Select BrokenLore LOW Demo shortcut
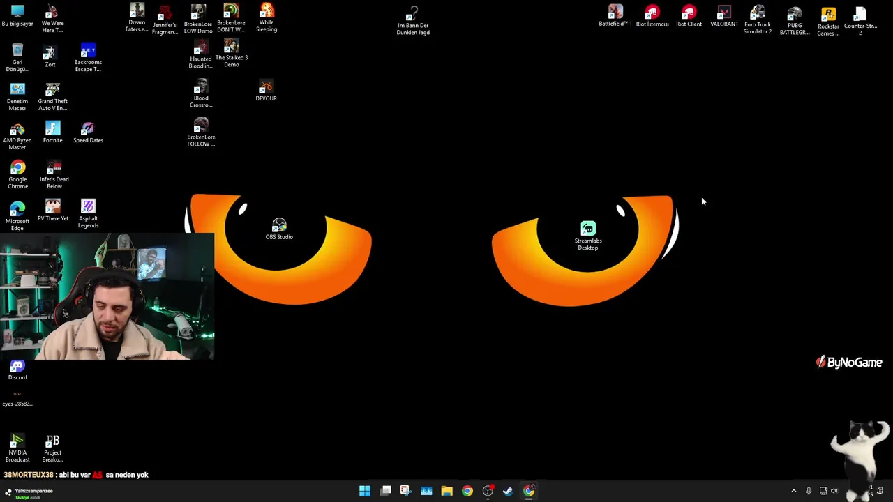This screenshot has height=502, width=893. 198,18
